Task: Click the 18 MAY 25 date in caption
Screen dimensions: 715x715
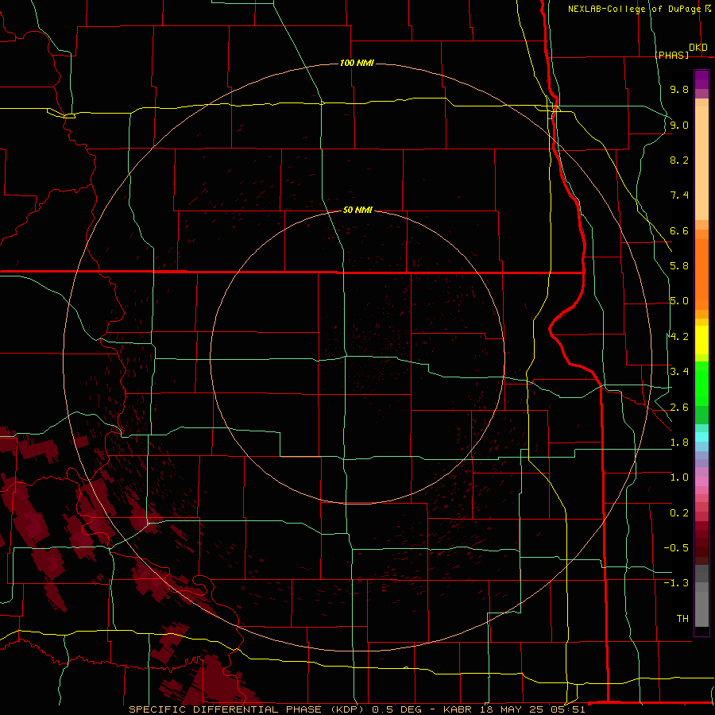Action: [x=512, y=709]
